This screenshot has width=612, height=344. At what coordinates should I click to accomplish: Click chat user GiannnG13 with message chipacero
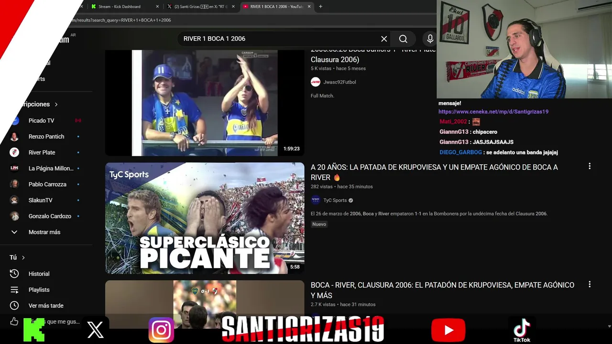(x=454, y=132)
